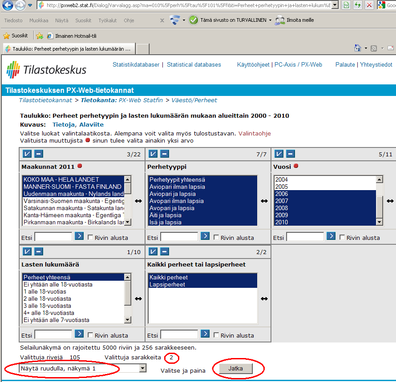The width and height of the screenshot is (396, 382).
Task: Toggle Rivin alusta under Kaikki perheet
Action: coord(216,335)
